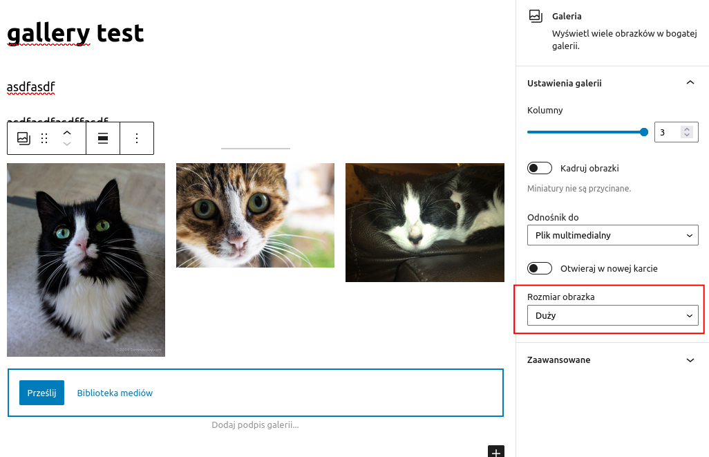Click the Kolumny number input field

[676, 132]
